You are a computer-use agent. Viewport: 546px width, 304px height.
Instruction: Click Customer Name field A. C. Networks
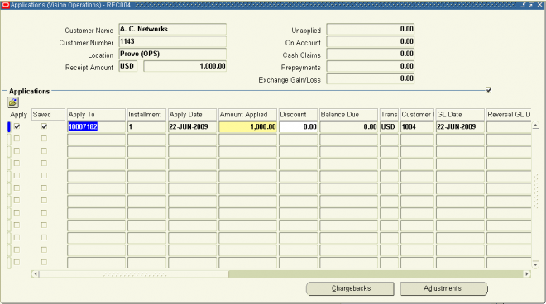click(x=172, y=29)
